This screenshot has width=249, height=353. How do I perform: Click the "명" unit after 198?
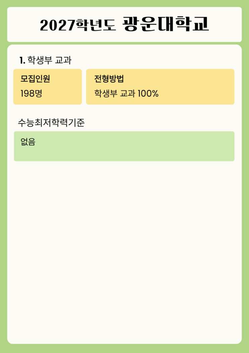pos(38,93)
